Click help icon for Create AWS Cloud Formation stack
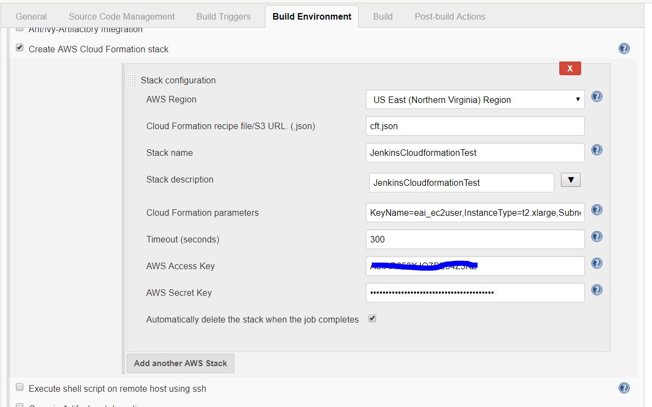 624,48
